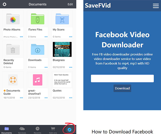
Task: Open the Documents Guide lifebuoy icon
Action: [13, 80]
